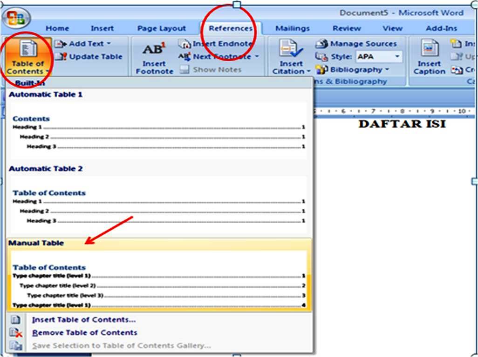Open the View tab

coord(392,28)
